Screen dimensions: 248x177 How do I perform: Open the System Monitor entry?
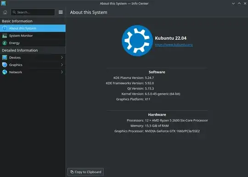[x=33, y=36]
